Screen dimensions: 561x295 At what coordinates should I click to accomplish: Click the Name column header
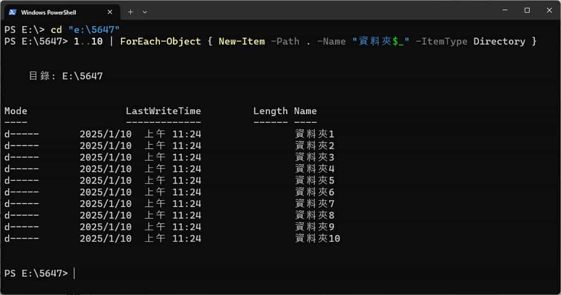click(x=306, y=111)
